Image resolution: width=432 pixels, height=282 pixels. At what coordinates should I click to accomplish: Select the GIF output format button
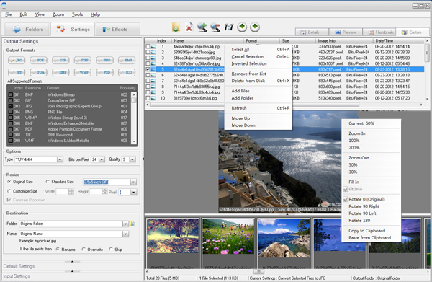click(x=60, y=60)
